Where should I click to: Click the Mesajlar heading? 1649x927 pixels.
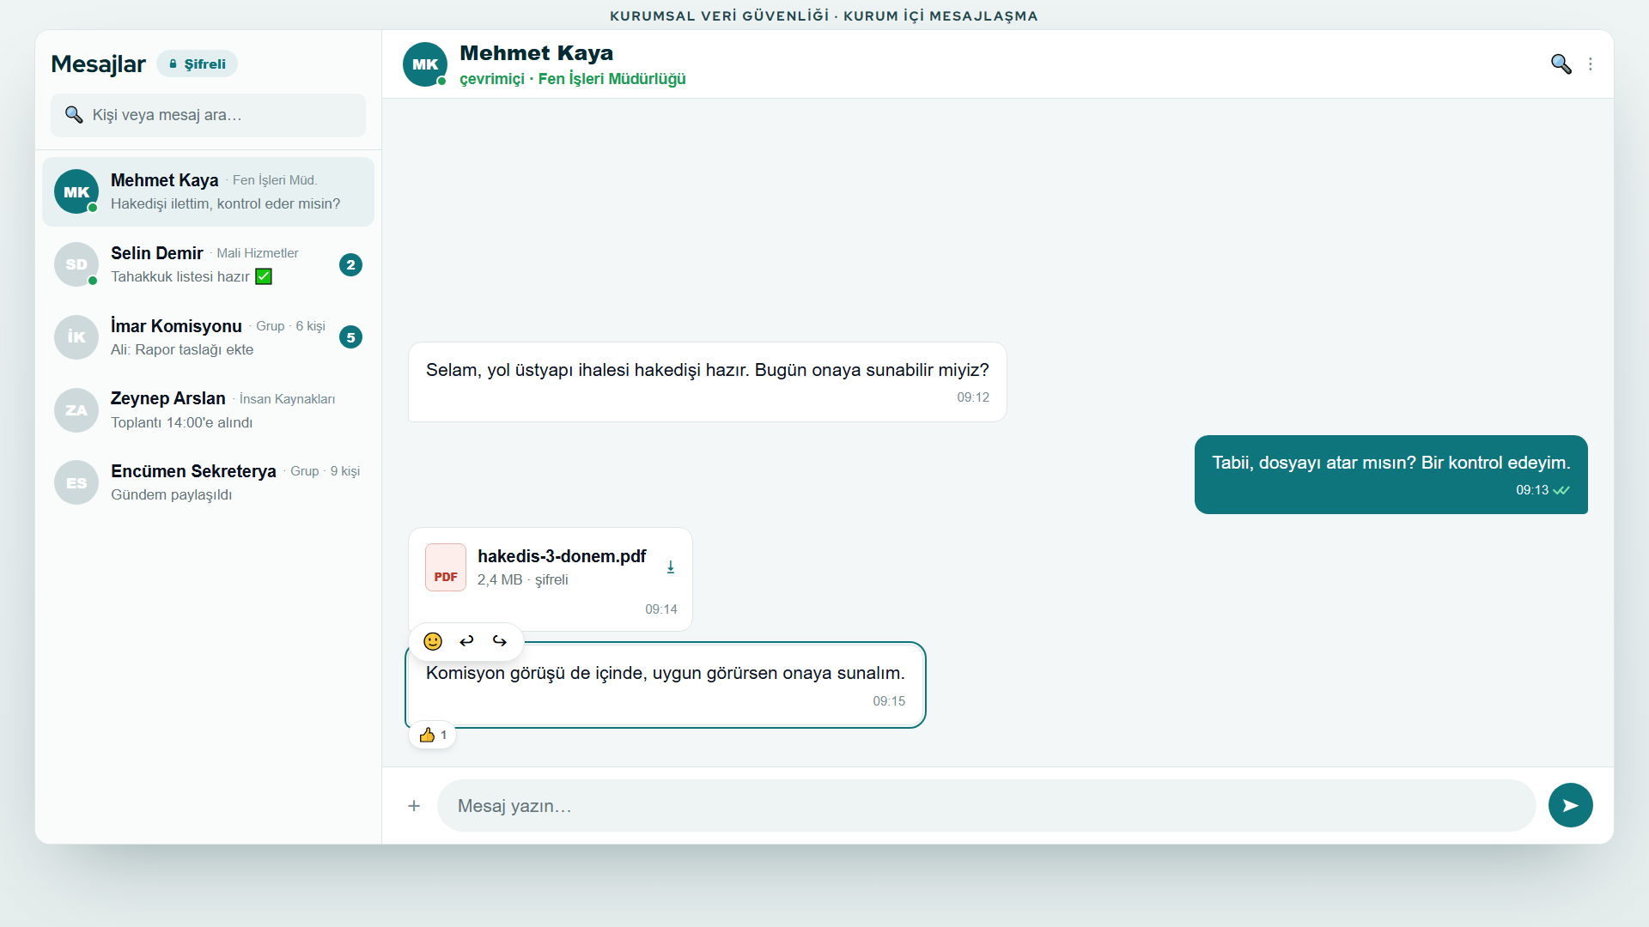98,64
